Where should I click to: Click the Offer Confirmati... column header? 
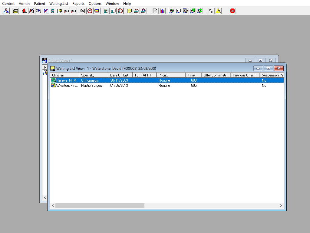(216, 75)
